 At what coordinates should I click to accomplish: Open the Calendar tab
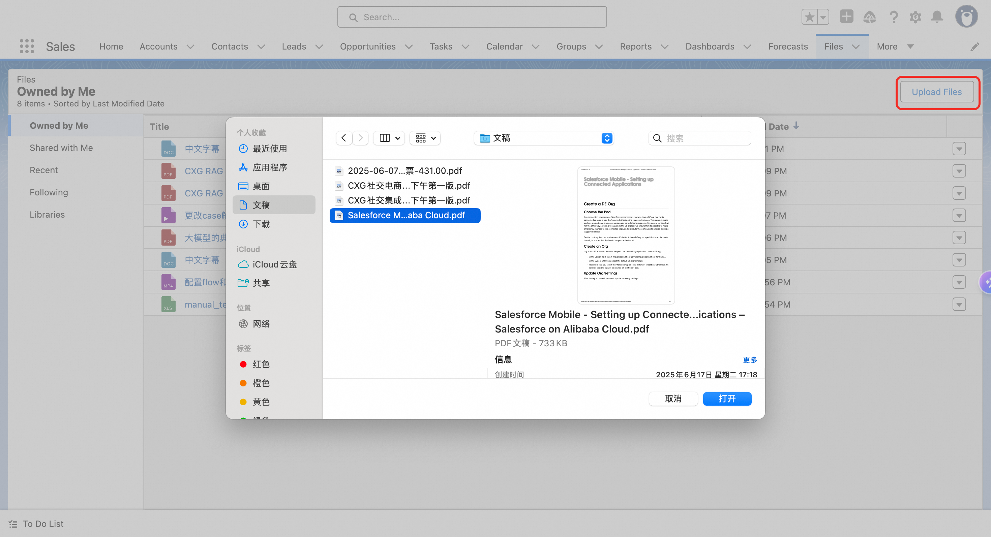coord(504,46)
